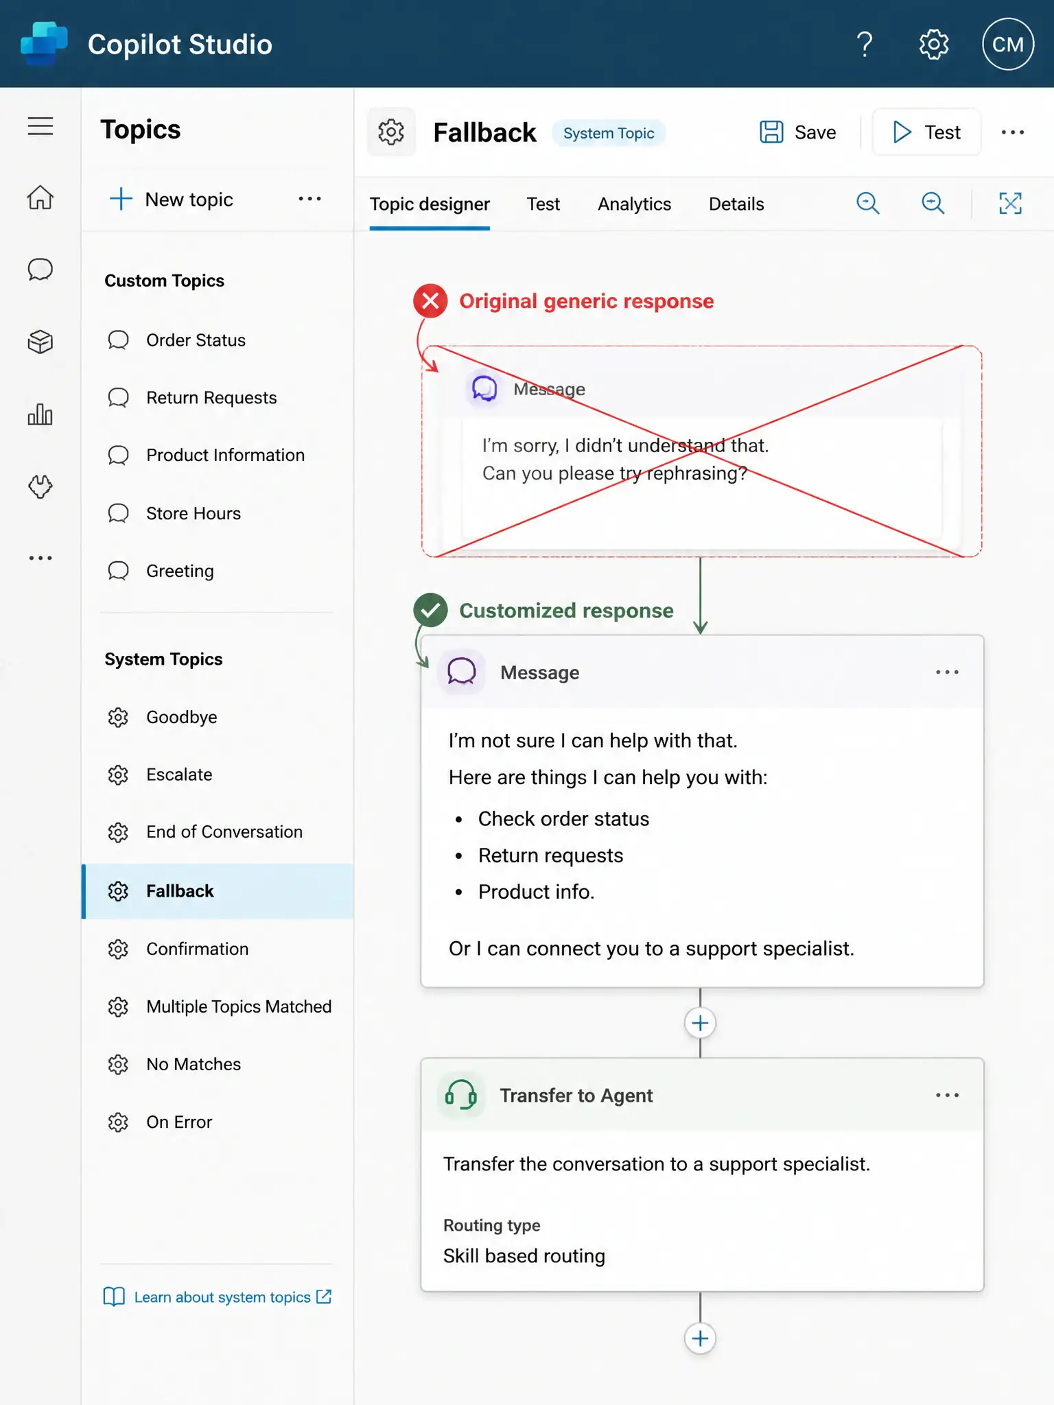Click 'Transfer the conversation to a support specialist.' text

[657, 1164]
